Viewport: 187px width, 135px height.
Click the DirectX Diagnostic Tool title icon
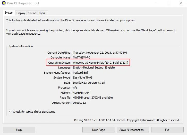[4, 3]
